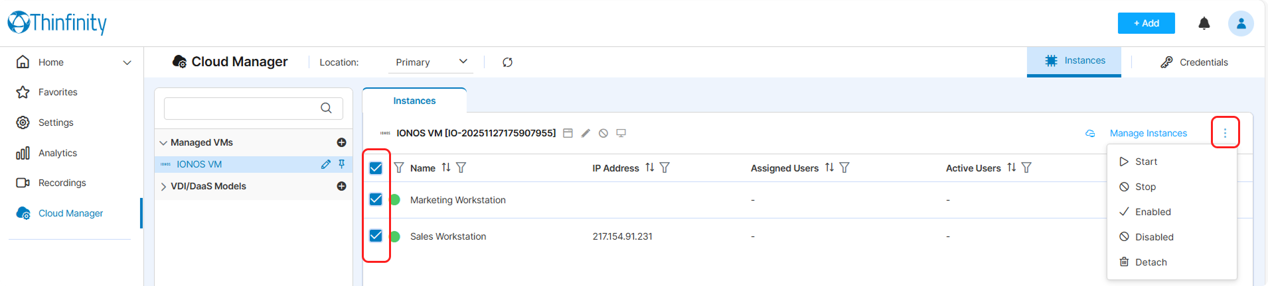Pin the IONOS VM tree item

[342, 164]
